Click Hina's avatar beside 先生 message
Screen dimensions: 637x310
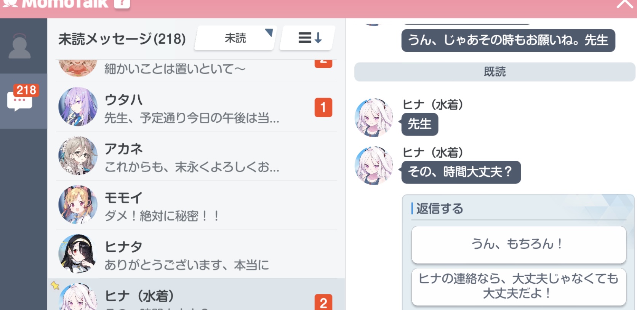(x=374, y=118)
